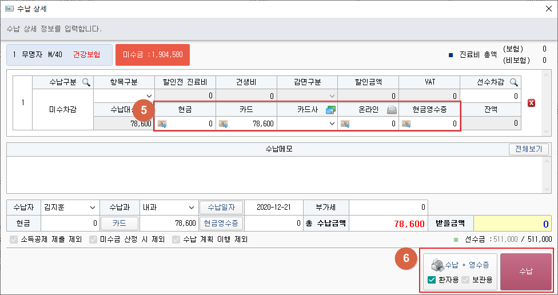Click the icon in the 현금영수증 amount field
The height and width of the screenshot is (295, 558).
[406, 123]
